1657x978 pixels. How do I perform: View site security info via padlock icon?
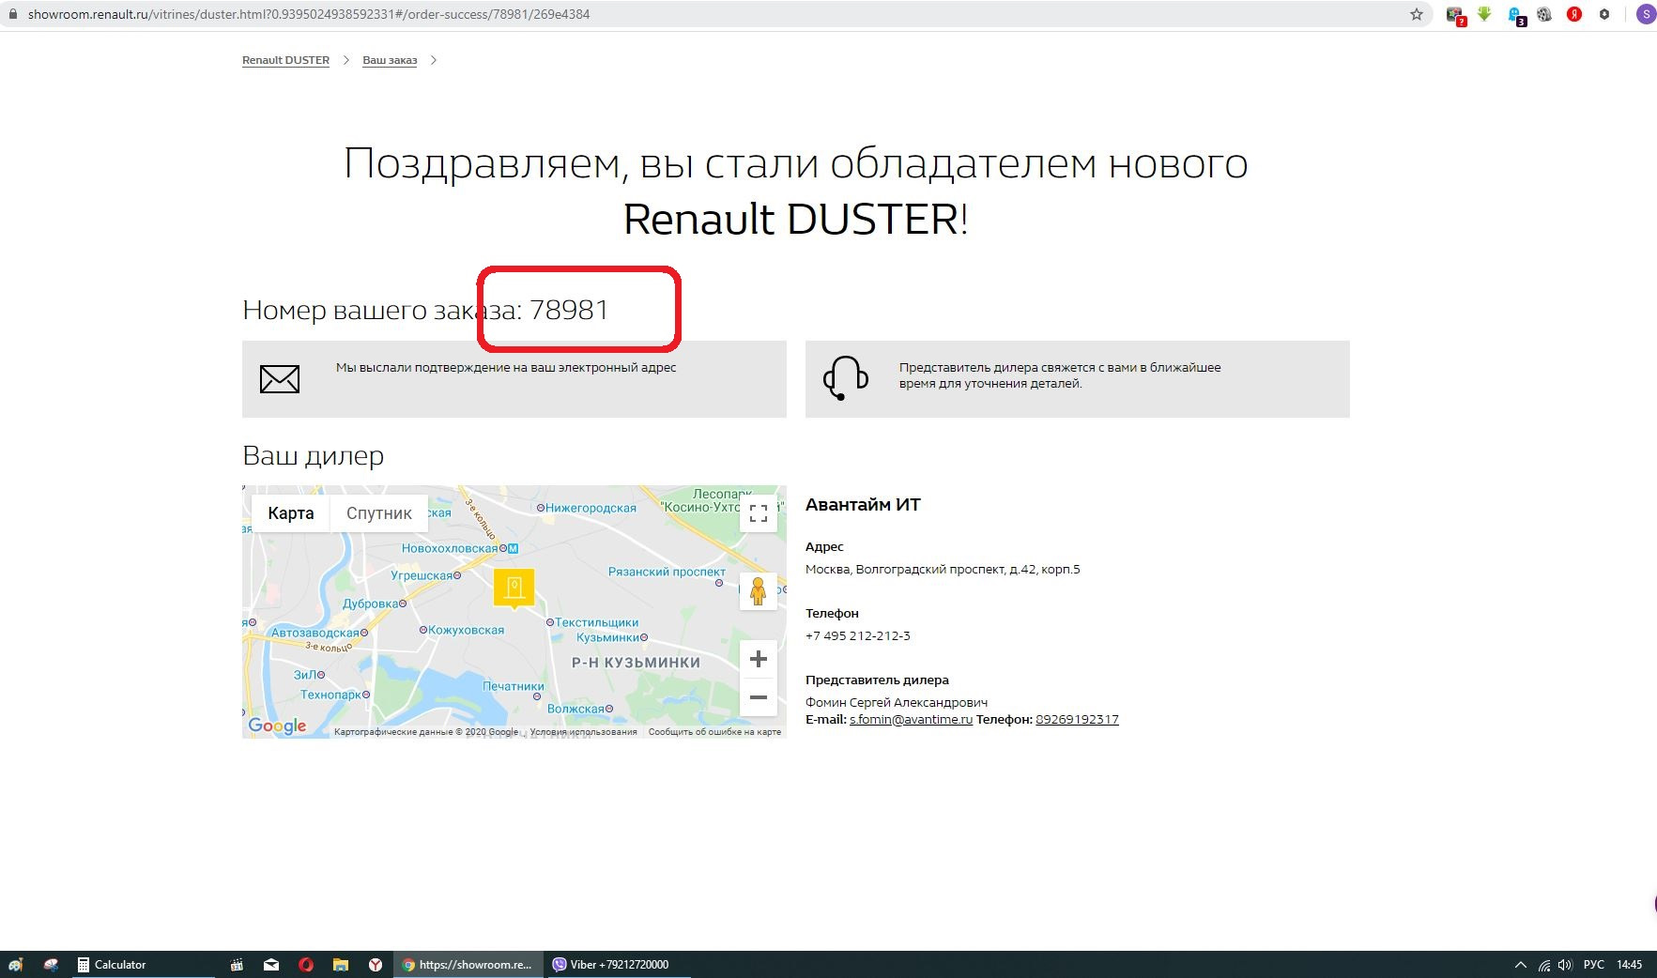click(x=12, y=14)
